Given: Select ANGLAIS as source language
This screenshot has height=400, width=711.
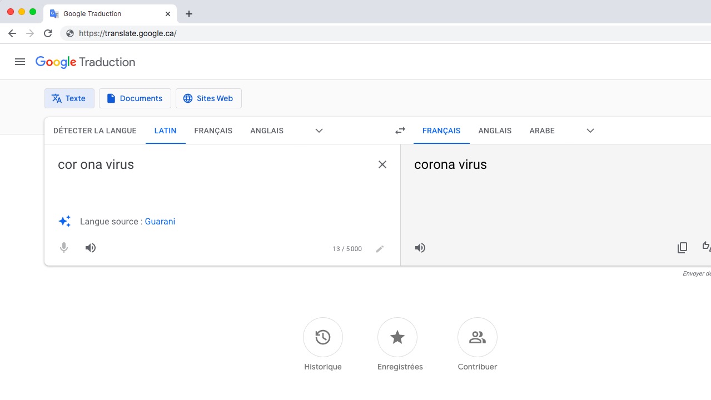Looking at the screenshot, I should (267, 131).
